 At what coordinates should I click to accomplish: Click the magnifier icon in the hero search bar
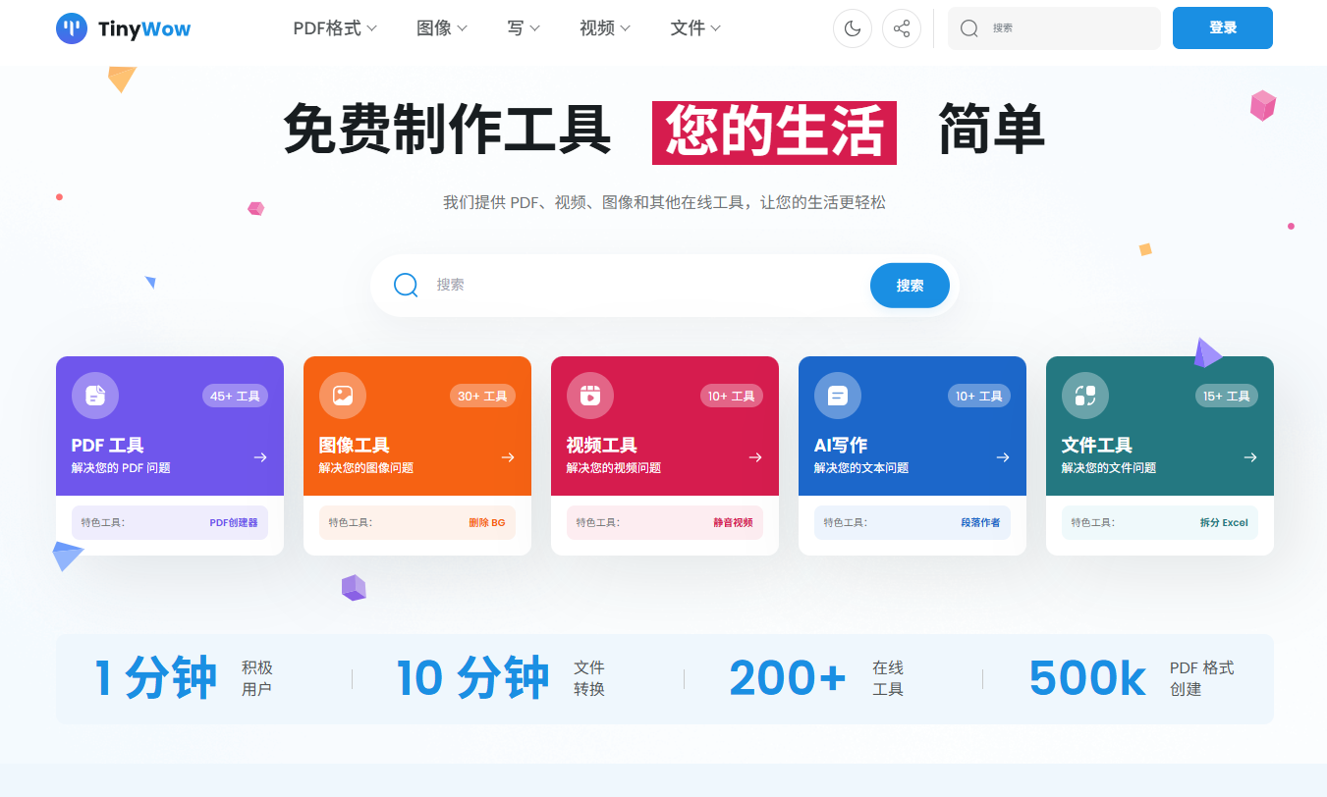click(x=405, y=285)
